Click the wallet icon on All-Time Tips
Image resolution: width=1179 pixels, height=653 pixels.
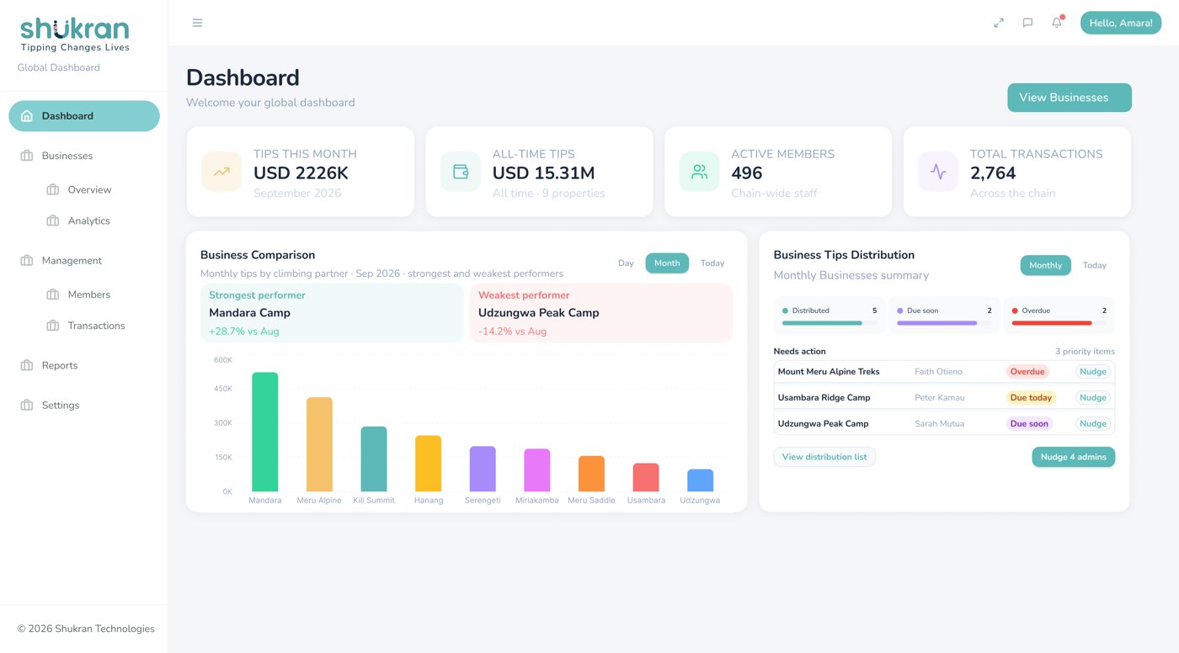pyautogui.click(x=461, y=172)
